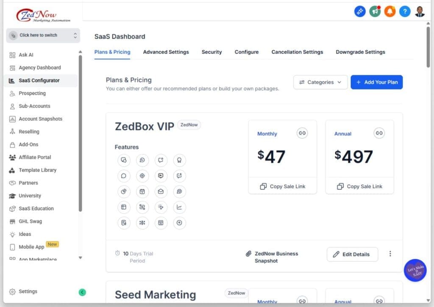Expand the Categories dropdown
Image resolution: width=434 pixels, height=307 pixels.
coord(320,82)
